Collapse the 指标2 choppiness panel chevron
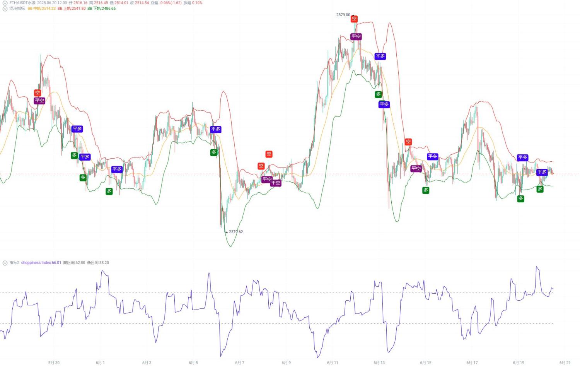This screenshot has height=366, width=580. pos(5,263)
